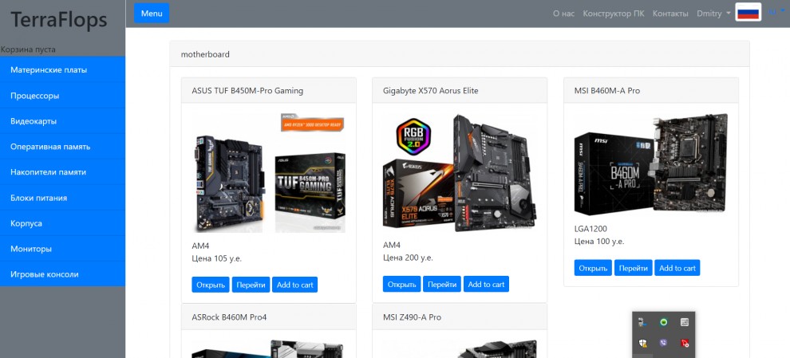
Task: Click the Windows Security shield tray icon
Action: [642, 343]
